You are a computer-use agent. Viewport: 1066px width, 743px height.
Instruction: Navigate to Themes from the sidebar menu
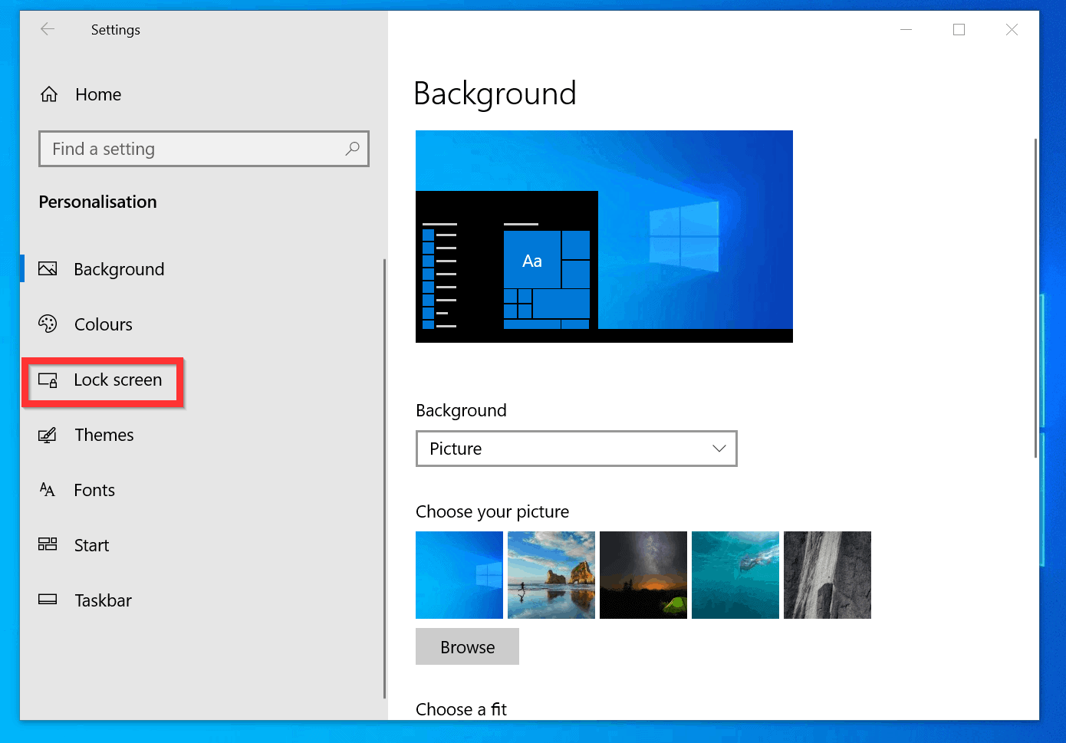point(104,435)
